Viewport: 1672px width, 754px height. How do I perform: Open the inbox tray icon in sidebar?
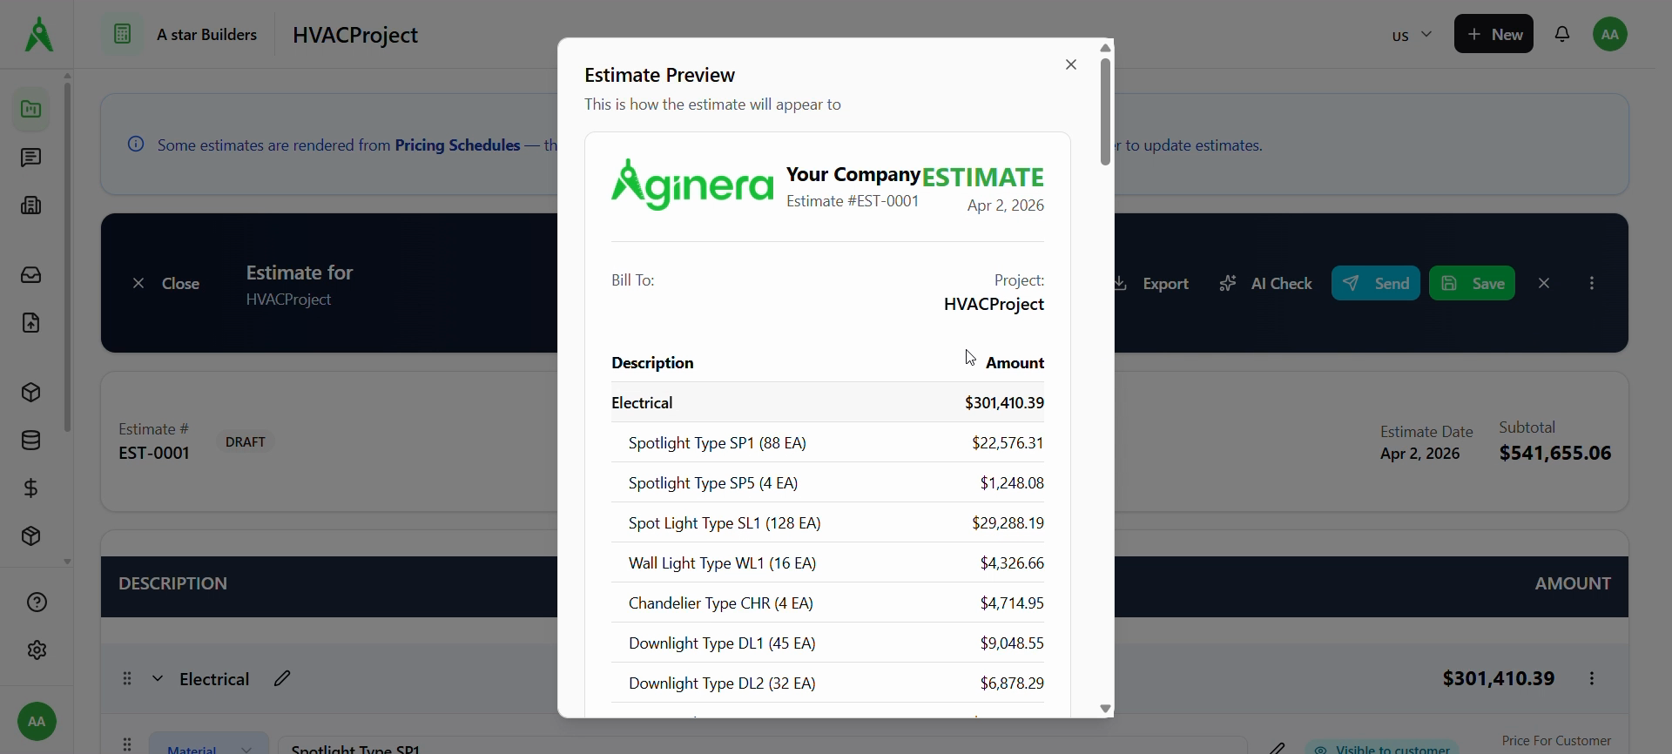click(x=31, y=275)
